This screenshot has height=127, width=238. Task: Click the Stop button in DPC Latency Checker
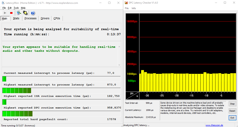click(232, 104)
